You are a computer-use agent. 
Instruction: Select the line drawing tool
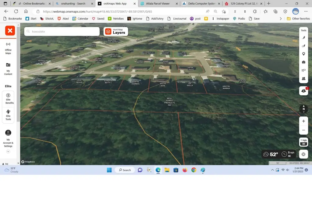(x=303, y=38)
